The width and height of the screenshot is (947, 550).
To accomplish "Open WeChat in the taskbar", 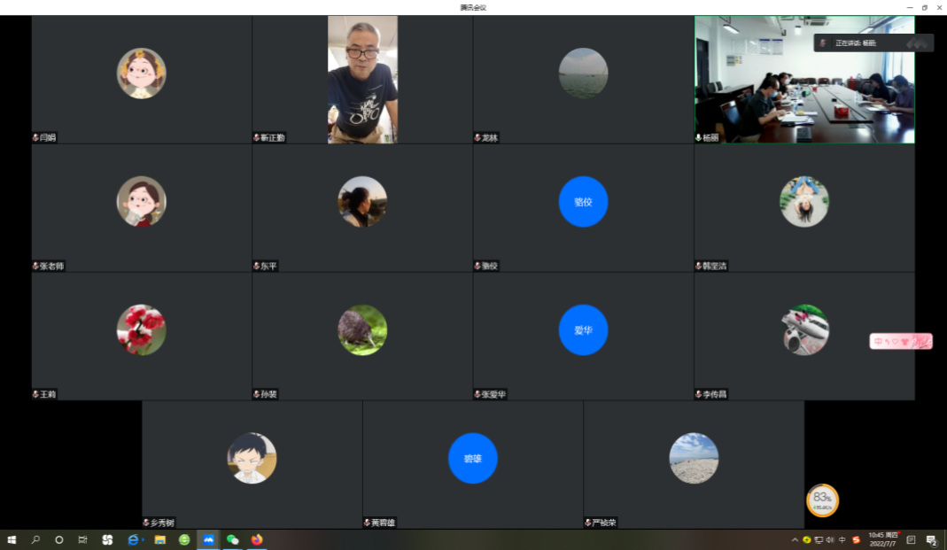I will tap(233, 539).
